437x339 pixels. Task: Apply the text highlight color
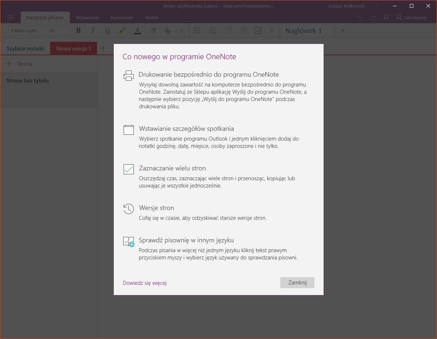[x=123, y=31]
